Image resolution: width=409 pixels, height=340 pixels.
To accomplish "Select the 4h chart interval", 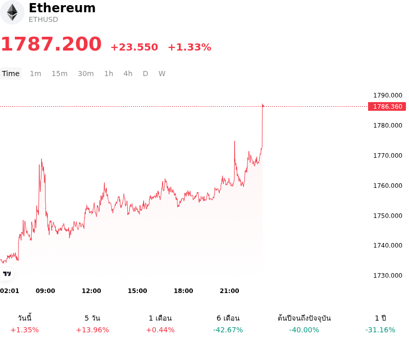I will 128,74.
